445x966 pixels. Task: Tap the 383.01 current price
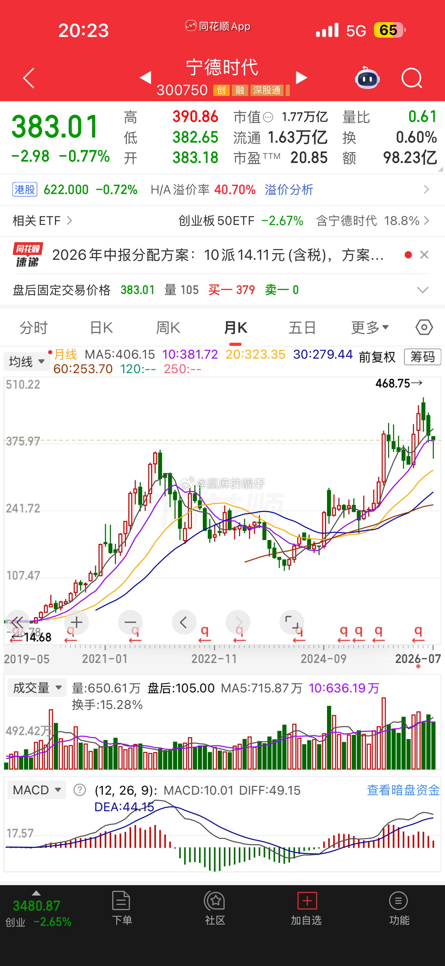point(56,126)
